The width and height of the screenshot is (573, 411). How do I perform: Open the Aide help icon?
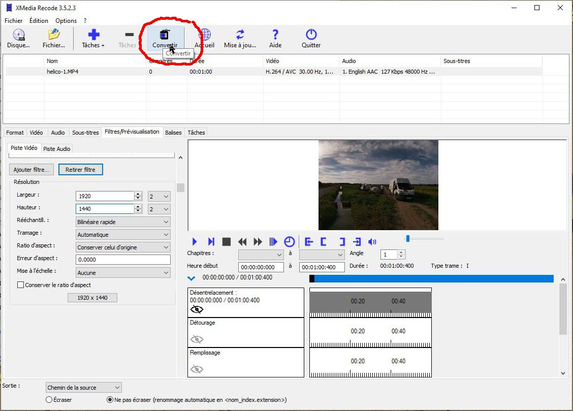275,39
